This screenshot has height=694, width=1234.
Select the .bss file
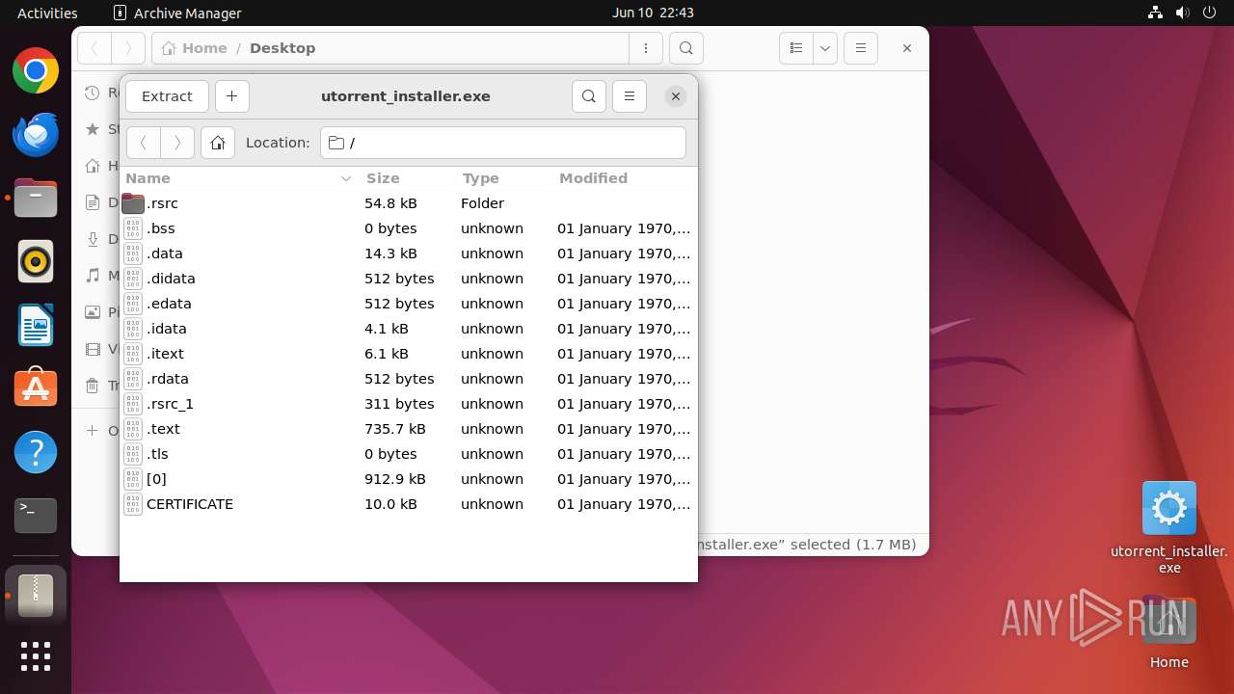[x=408, y=228]
